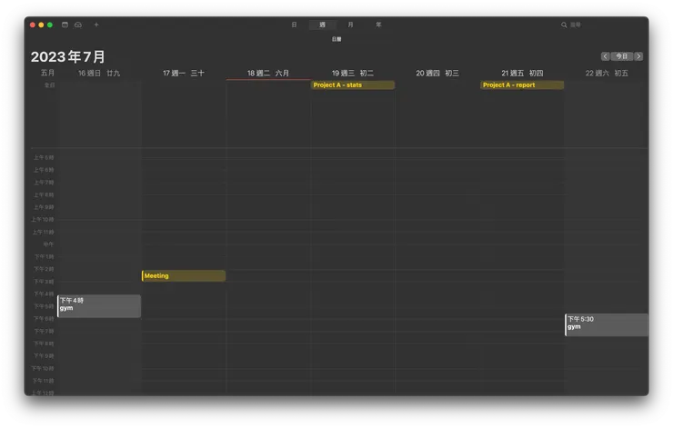This screenshot has height=428, width=673.
Task: Click the 19 週三 day header
Action: 352,74
